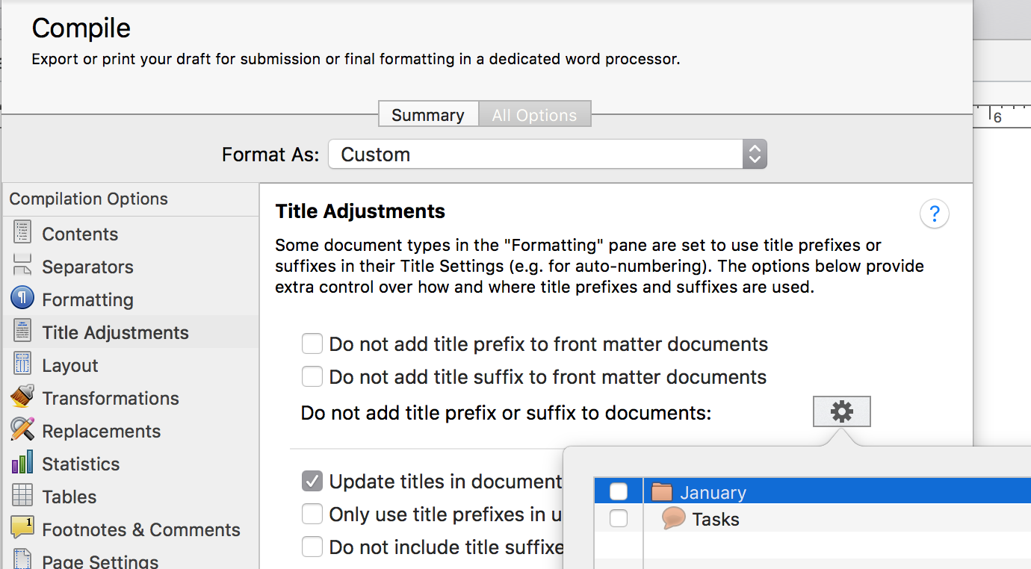This screenshot has width=1031, height=569.
Task: Choose the Layout pane icon
Action: point(22,364)
